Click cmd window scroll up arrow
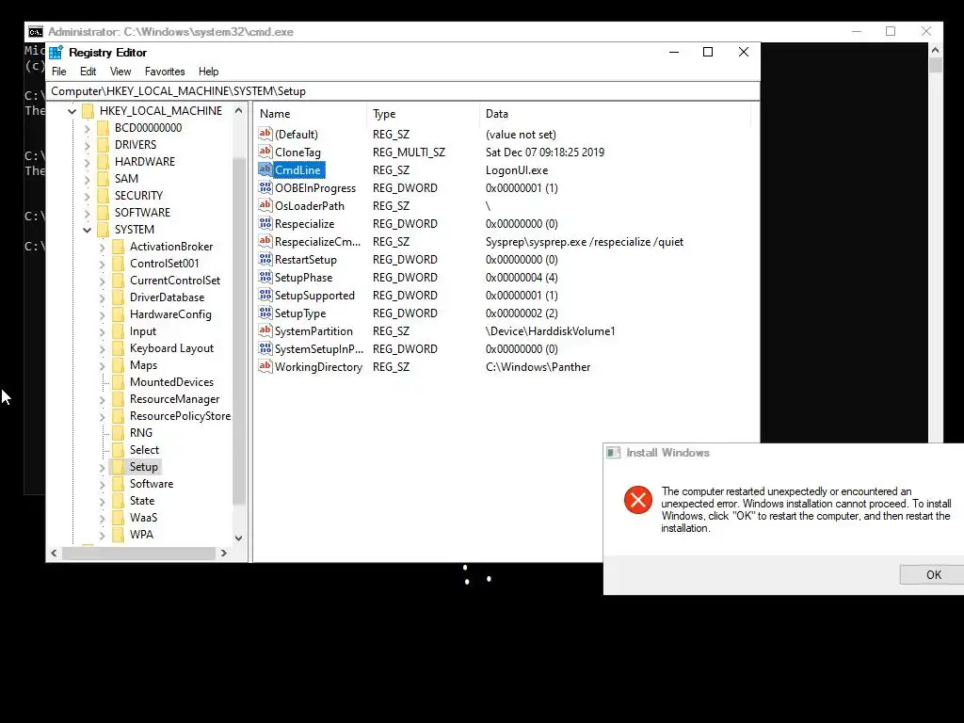964x723 pixels. 935,50
